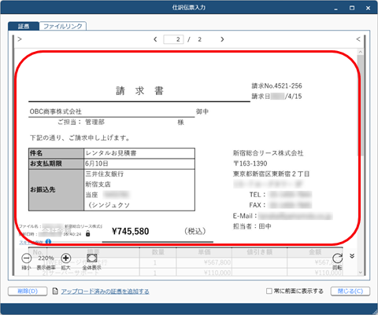
Task: Click the document icon beside the upload link
Action: 55,291
